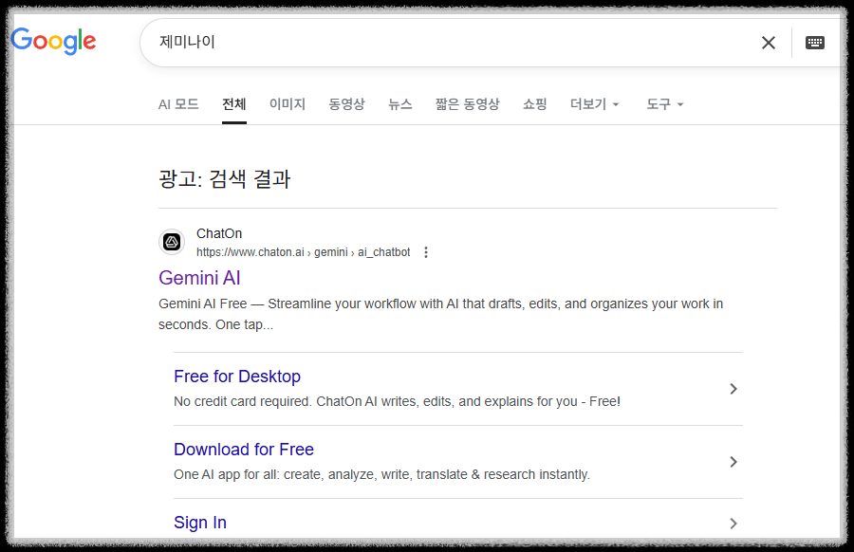This screenshot has height=552, width=854.
Task: Click the 'No credit card required' description
Action: (397, 401)
